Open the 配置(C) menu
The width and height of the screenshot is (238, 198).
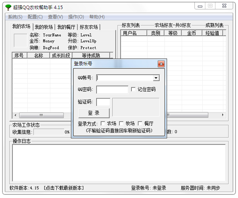pyautogui.click(x=35, y=17)
